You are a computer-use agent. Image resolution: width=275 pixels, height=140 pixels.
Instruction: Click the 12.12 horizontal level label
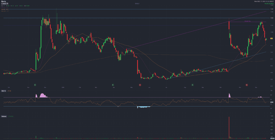[272, 18]
